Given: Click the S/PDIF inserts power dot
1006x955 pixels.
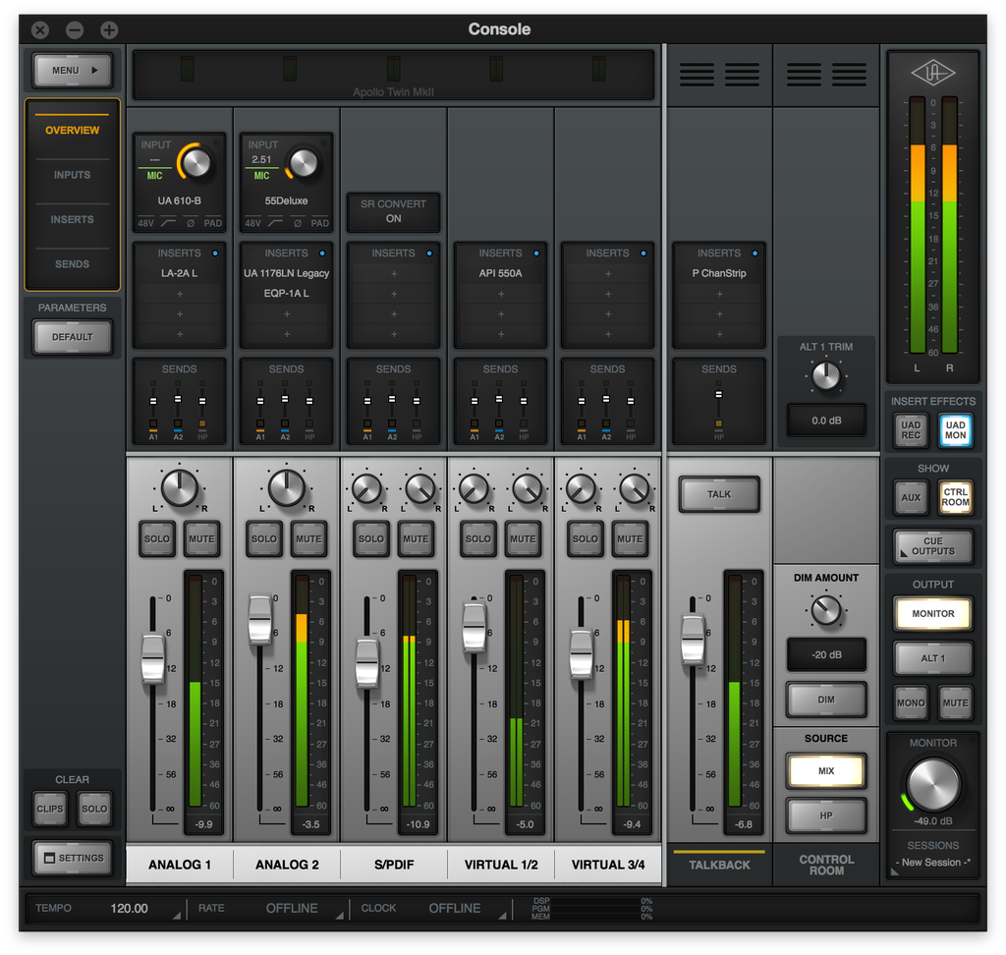Looking at the screenshot, I should click(x=429, y=253).
